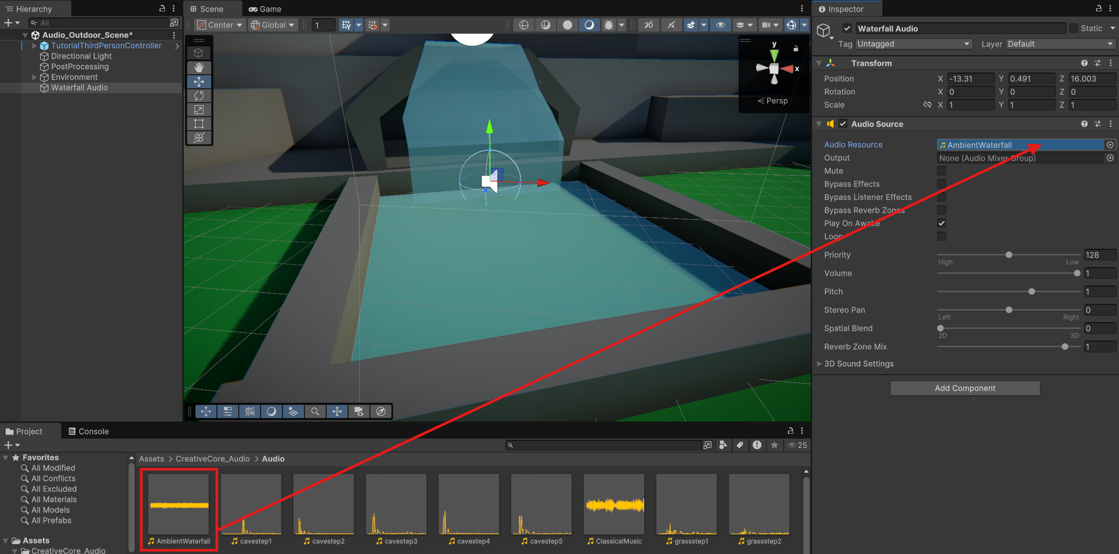Open the Console tab
Screen dimensions: 1119x554
click(x=89, y=432)
